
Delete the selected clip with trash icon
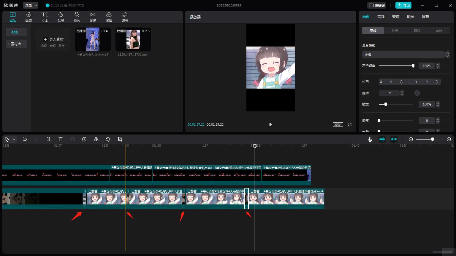click(61, 139)
